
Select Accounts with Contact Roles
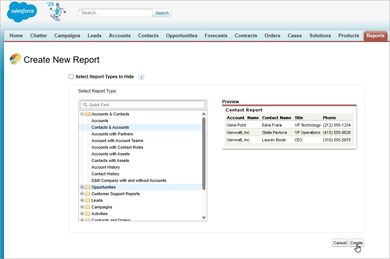point(117,147)
